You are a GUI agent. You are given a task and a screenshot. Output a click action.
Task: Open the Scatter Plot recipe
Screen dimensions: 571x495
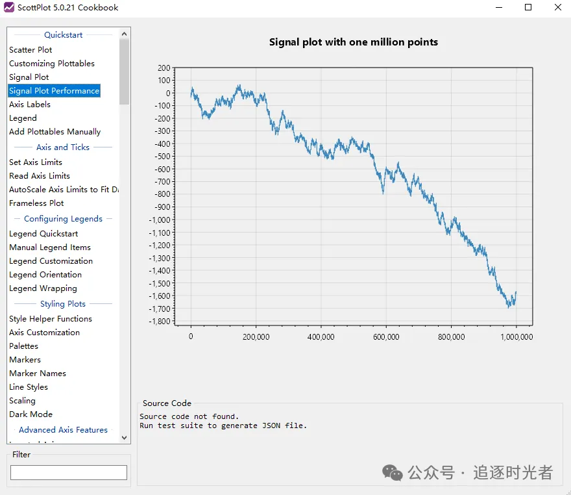pos(30,50)
